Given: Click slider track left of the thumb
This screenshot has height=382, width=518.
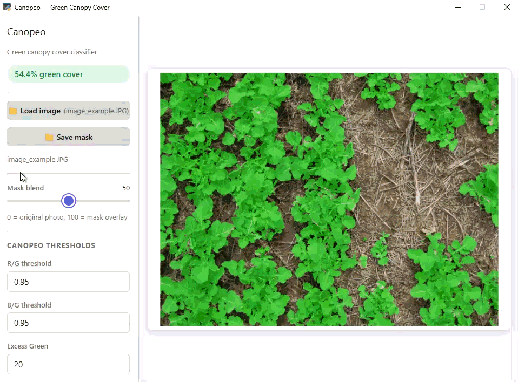Looking at the screenshot, I should click(35, 201).
